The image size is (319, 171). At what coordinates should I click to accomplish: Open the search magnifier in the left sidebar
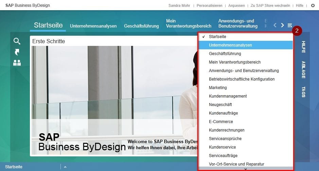[17, 41]
